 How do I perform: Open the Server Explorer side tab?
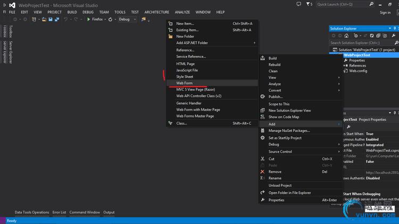(11, 52)
